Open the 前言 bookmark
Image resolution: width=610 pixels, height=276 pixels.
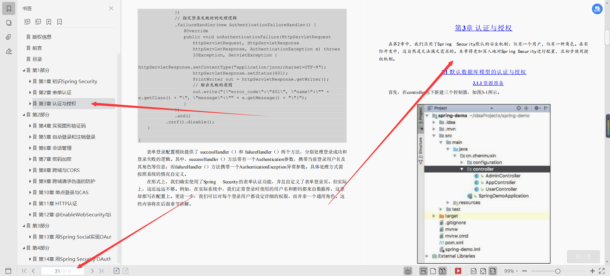[x=37, y=48]
